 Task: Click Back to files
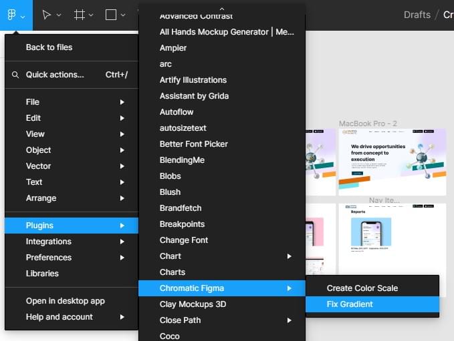point(49,47)
